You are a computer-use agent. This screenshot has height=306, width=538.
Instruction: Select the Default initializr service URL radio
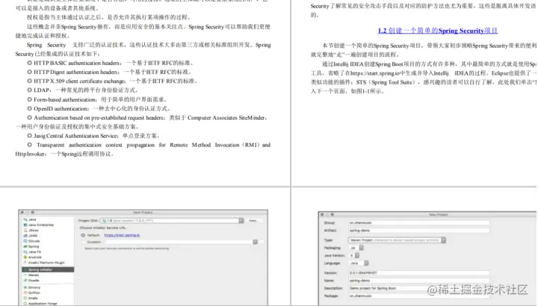[83, 235]
